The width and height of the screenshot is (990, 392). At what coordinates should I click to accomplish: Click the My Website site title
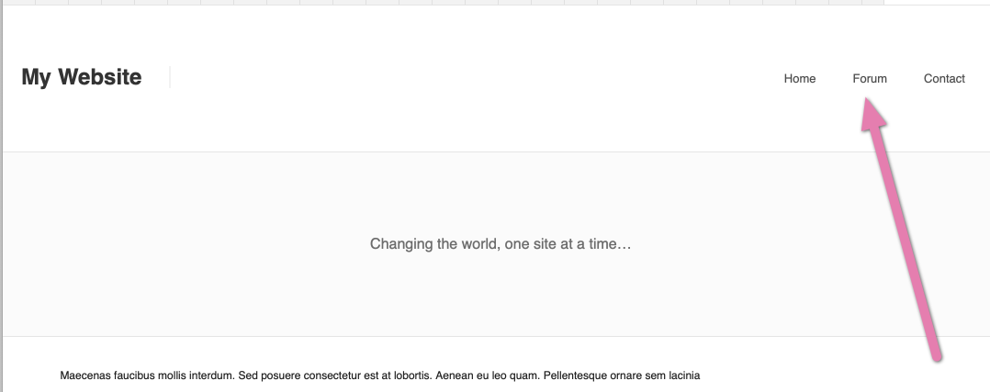click(x=81, y=77)
